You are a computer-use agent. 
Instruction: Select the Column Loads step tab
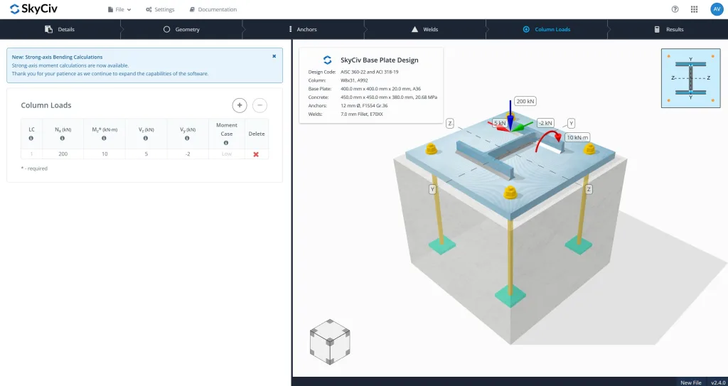tap(547, 29)
